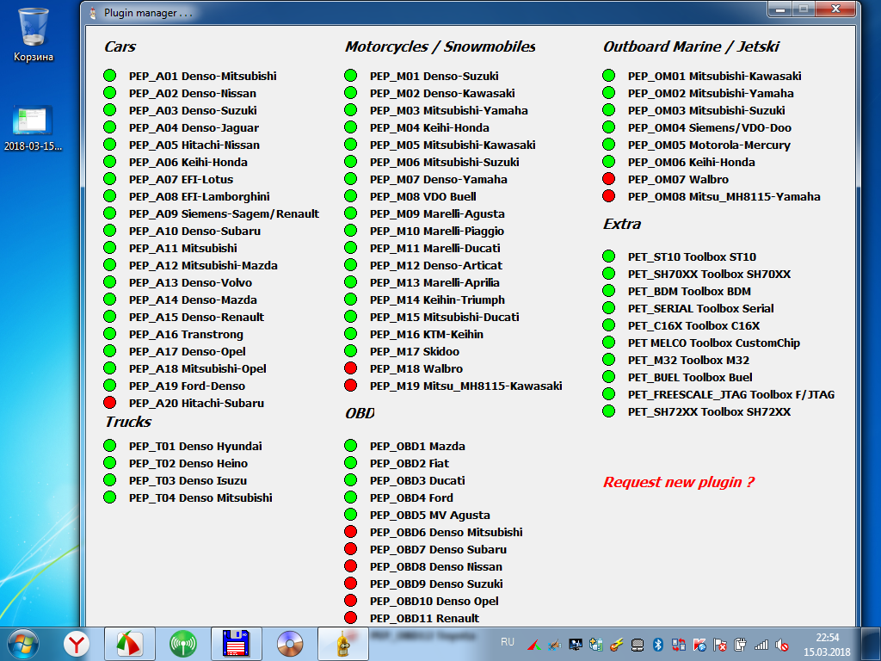Select PEP_OBD7 Denso Subaru plugin
Viewport: 881px width, 661px height.
coord(438,549)
